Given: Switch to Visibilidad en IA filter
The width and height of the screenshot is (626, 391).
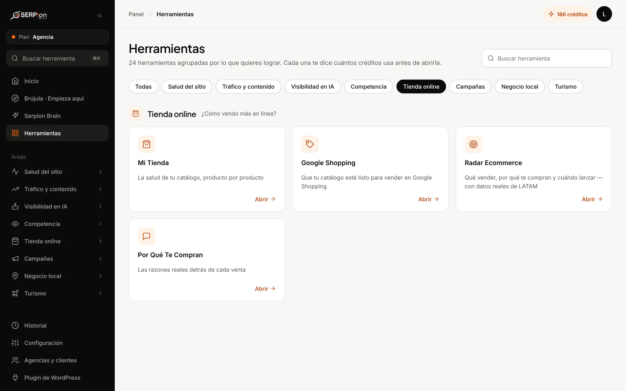Looking at the screenshot, I should click(312, 87).
